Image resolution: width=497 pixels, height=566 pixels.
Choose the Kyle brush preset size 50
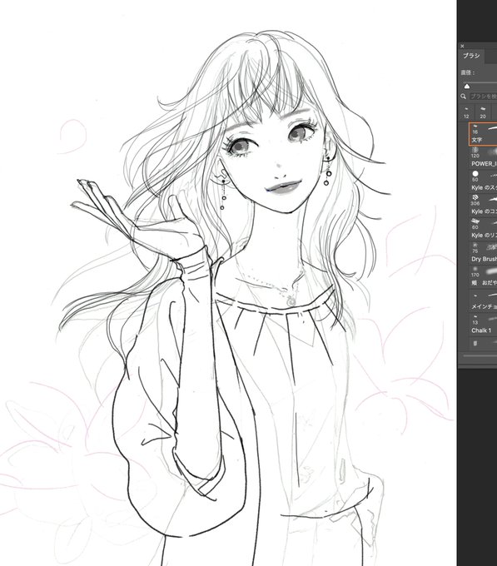coord(483,181)
